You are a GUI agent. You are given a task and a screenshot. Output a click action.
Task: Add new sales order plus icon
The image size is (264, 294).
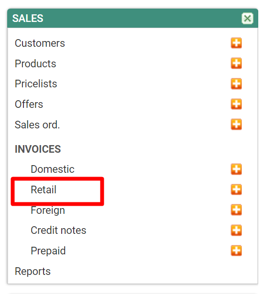[x=236, y=124]
